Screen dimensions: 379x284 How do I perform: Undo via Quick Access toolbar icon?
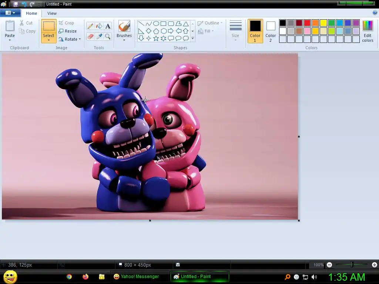[x=24, y=4]
